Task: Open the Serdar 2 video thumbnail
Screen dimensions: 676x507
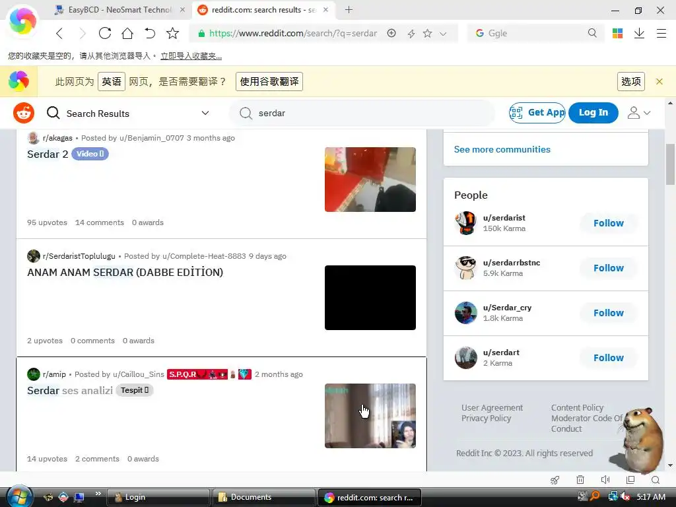Action: 370,180
